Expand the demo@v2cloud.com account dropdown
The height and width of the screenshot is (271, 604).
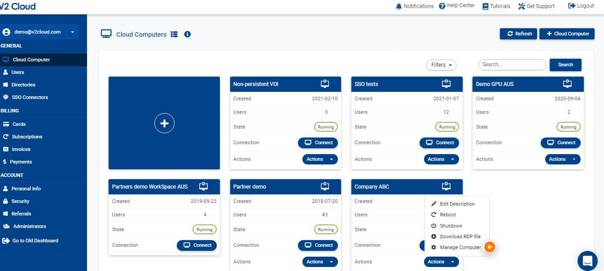pos(73,32)
